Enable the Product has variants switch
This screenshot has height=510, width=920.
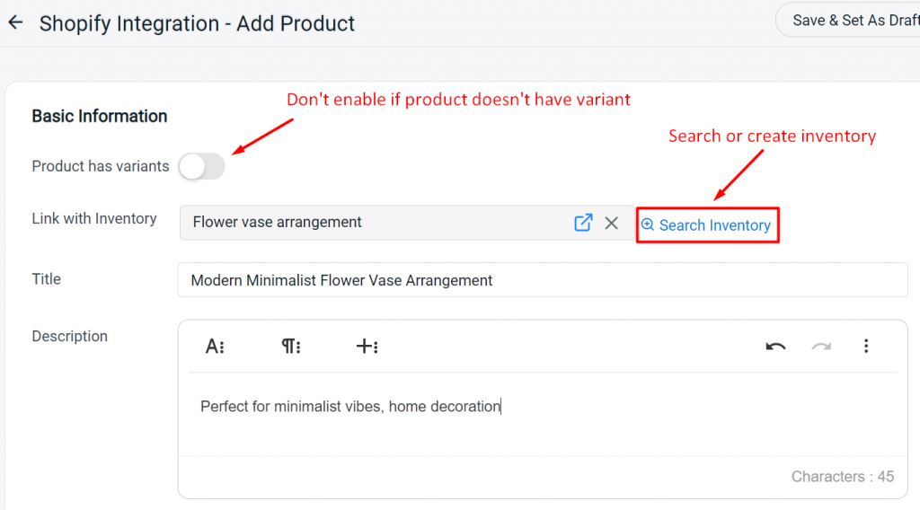[202, 166]
